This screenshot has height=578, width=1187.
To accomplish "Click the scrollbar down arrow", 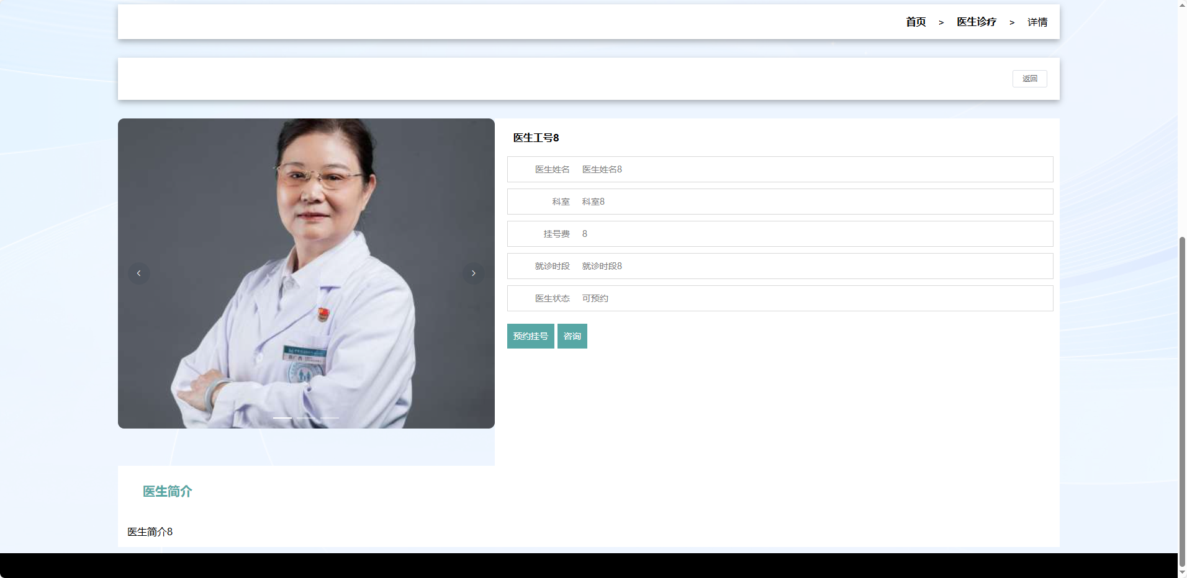I will pos(1182,572).
